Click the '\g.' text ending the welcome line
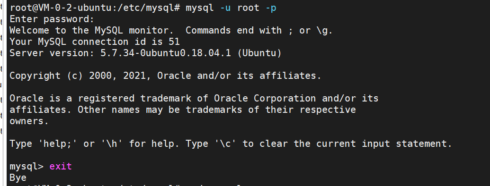The height and width of the screenshot is (186, 490). point(324,31)
